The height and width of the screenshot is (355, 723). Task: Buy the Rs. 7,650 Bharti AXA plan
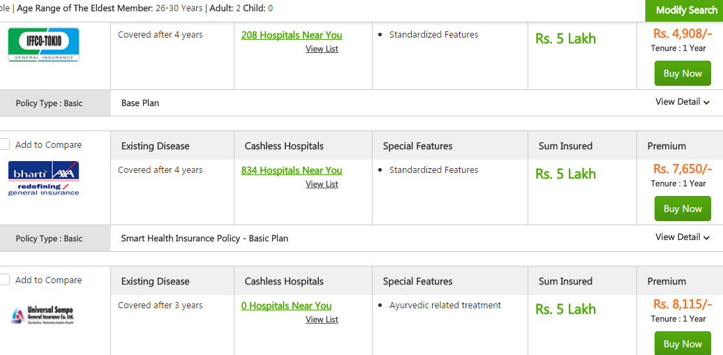pos(682,209)
